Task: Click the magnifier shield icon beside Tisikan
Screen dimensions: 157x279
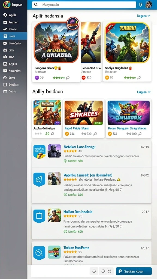Action: point(39,253)
